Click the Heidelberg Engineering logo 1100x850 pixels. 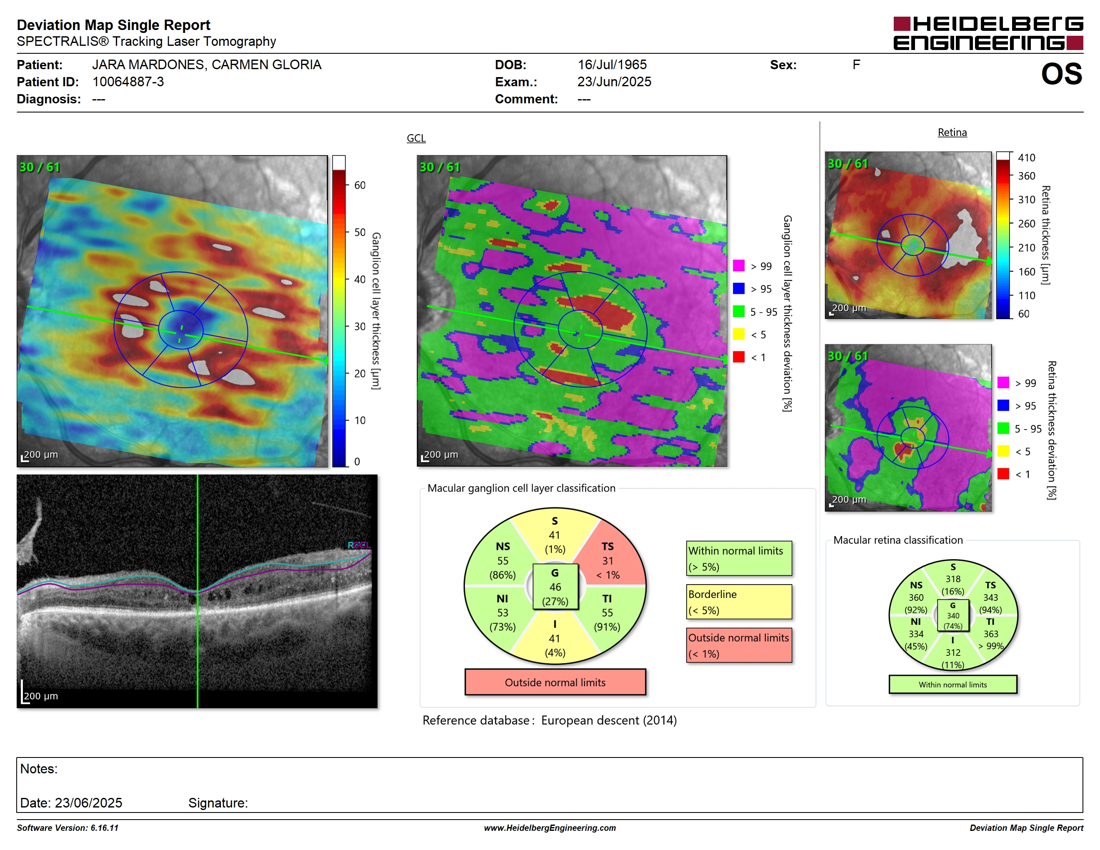987,33
